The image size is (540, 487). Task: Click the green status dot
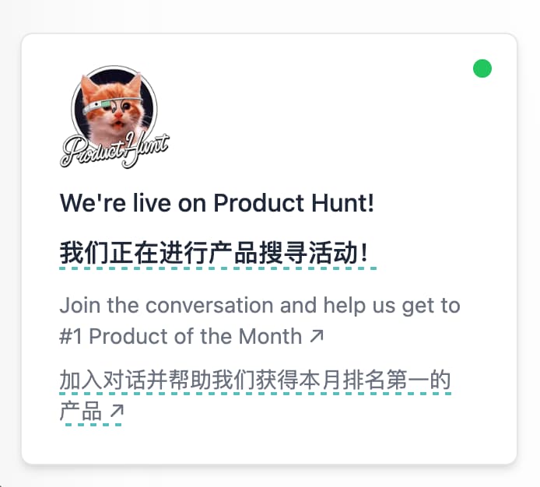tap(482, 68)
